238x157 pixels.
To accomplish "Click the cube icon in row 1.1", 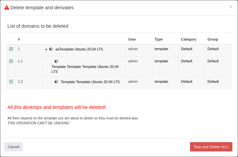I will click(56, 61).
